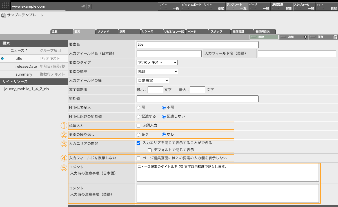Switch to the スタッフ tab

219,32
